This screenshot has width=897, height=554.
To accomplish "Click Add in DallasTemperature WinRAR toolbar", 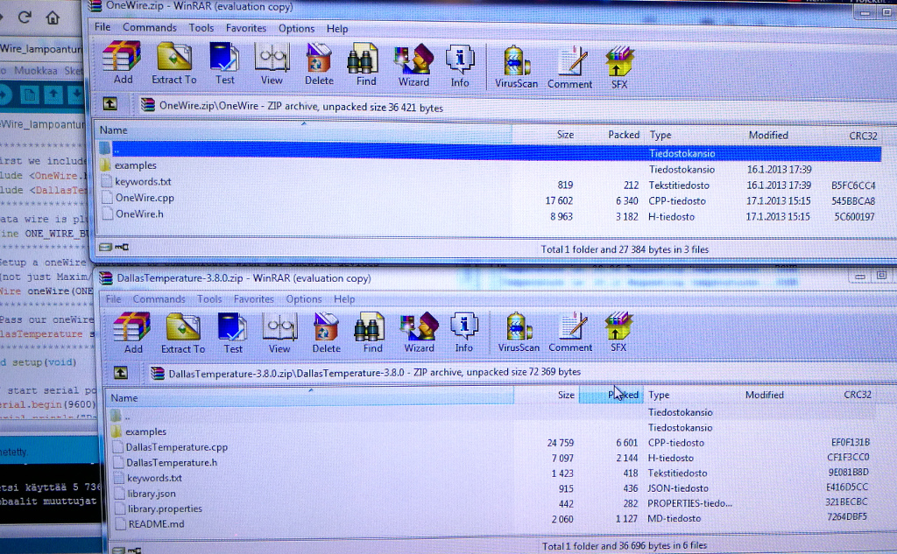I will coord(133,333).
